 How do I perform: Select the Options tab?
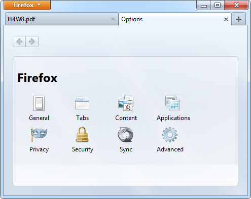[175, 19]
